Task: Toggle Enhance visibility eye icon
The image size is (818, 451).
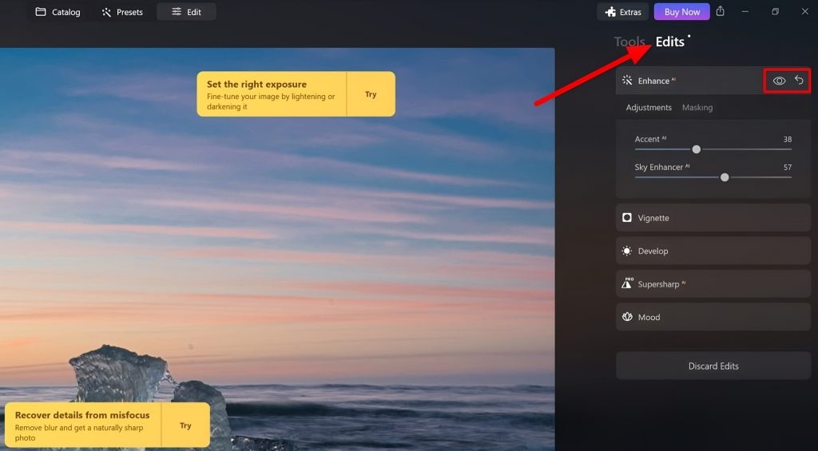Action: point(779,81)
